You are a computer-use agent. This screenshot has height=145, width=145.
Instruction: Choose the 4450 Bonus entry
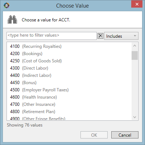69,83
